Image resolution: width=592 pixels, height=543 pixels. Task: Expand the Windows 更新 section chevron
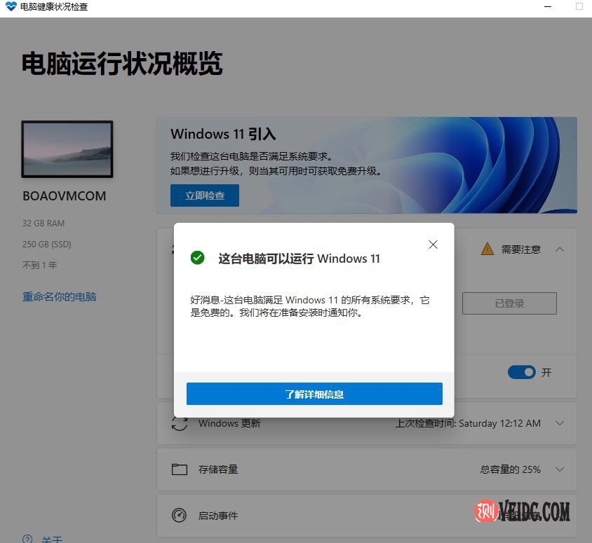click(x=560, y=423)
